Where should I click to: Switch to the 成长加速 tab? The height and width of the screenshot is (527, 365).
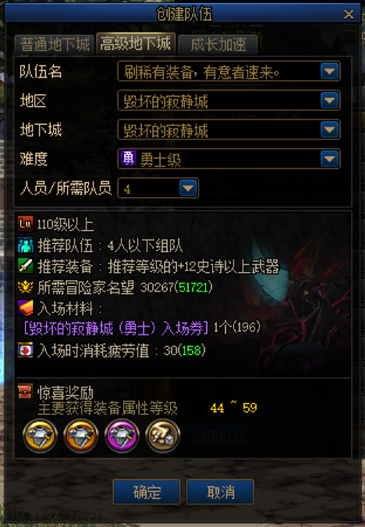218,44
